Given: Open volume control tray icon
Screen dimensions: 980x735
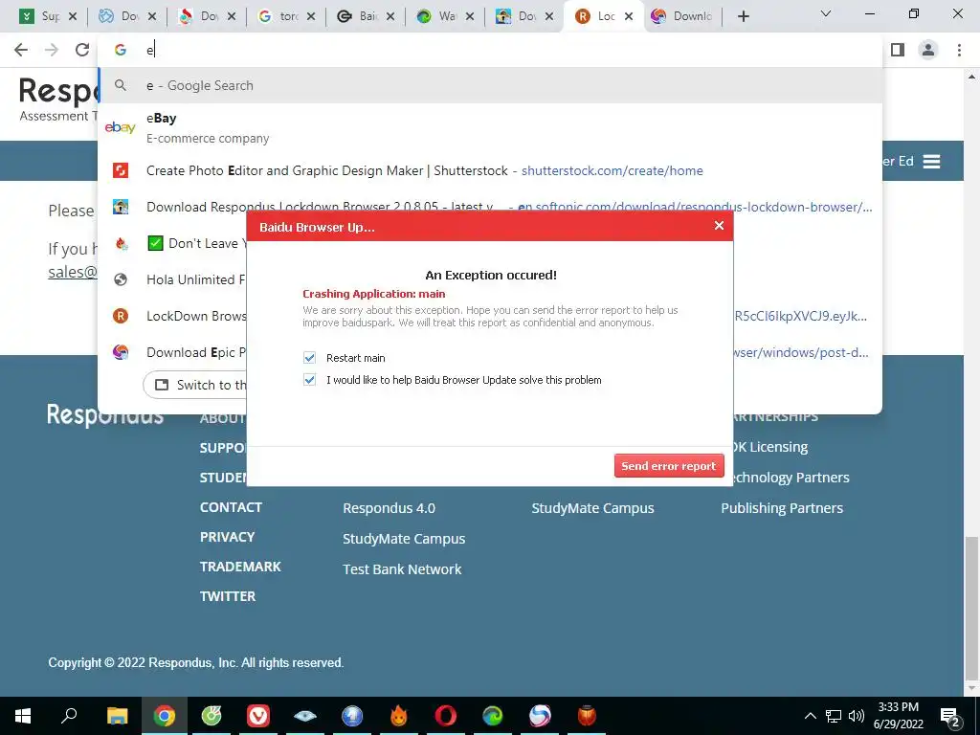Looking at the screenshot, I should pos(857,716).
